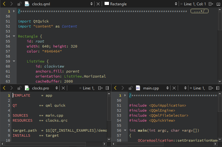Click the Line: 1, Col: 1 position indicator

pyautogui.click(x=195, y=4)
